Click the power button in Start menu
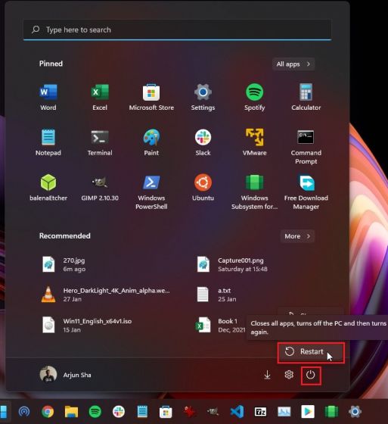 (311, 375)
